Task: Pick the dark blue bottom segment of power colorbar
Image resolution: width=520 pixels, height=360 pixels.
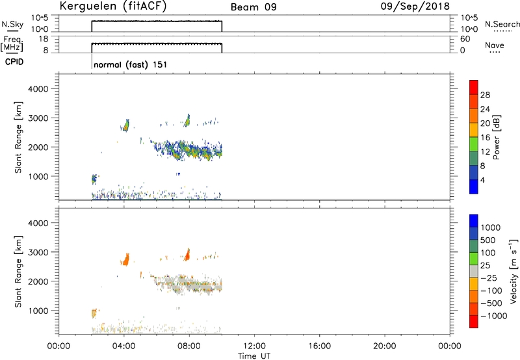Action: tap(474, 186)
